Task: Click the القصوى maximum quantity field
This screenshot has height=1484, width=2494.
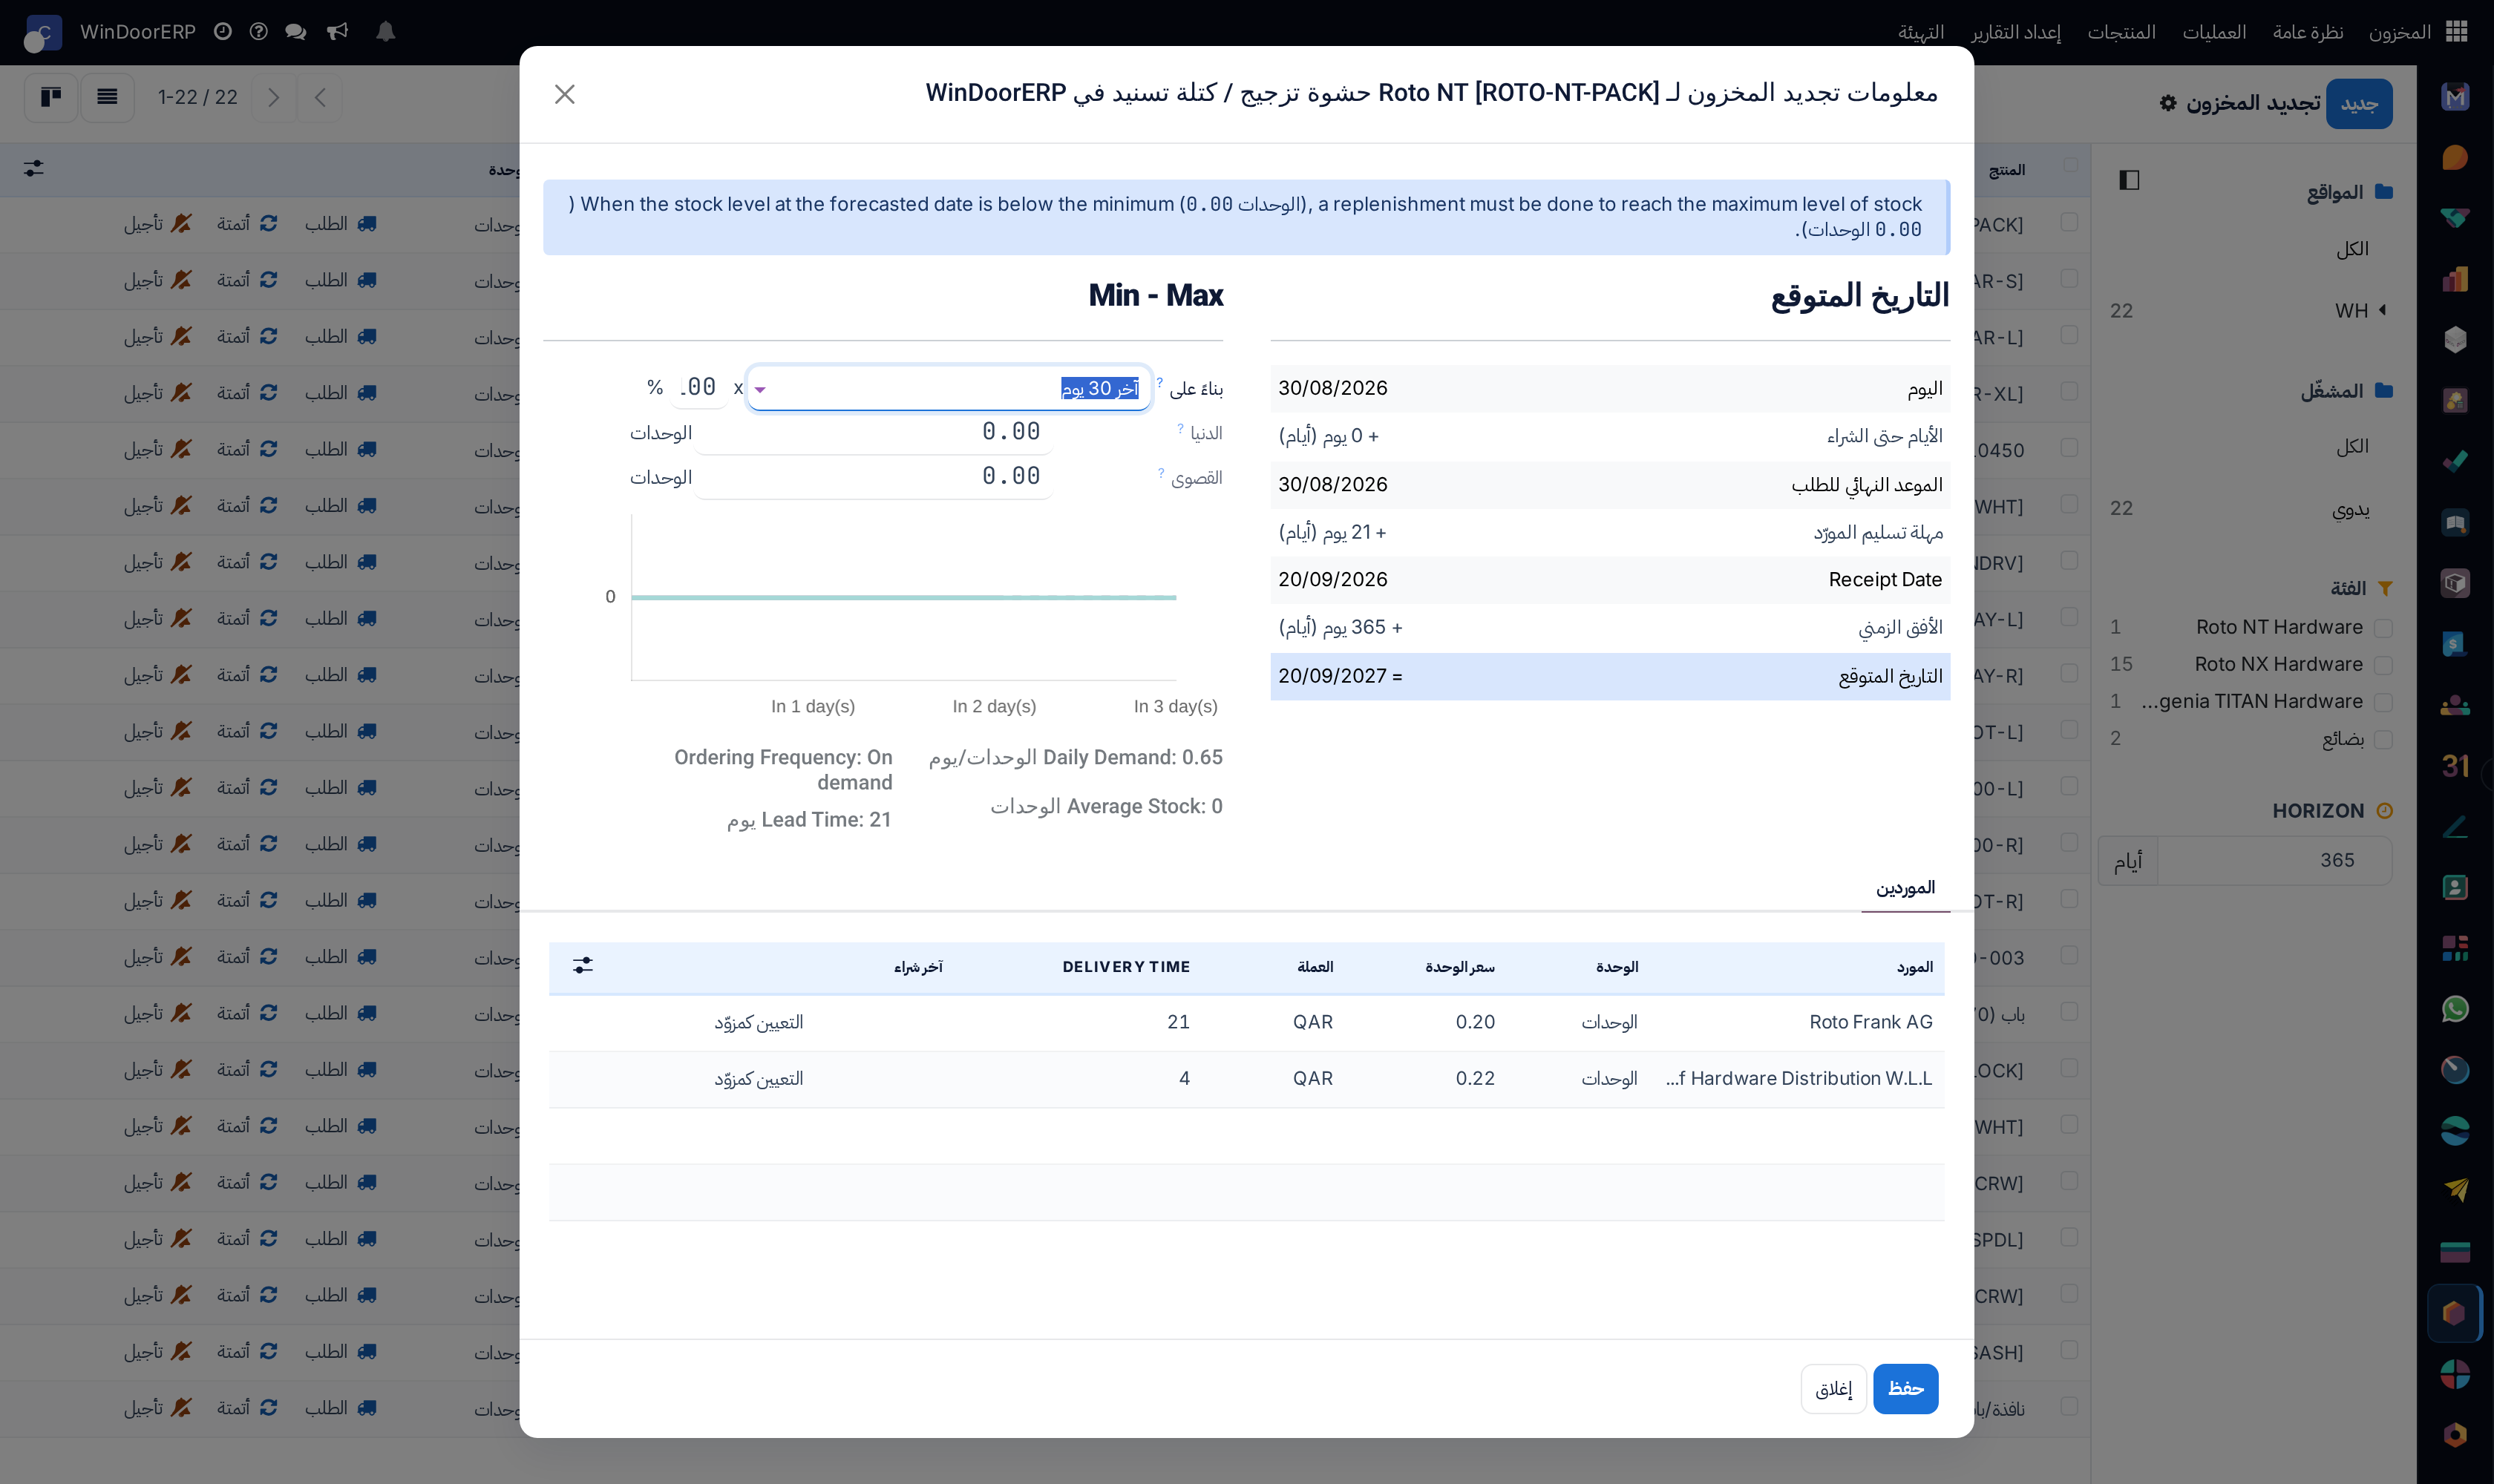Action: pyautogui.click(x=872, y=476)
